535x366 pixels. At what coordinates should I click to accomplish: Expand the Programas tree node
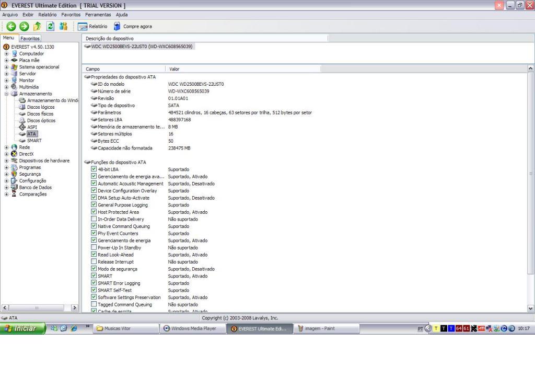click(6, 167)
